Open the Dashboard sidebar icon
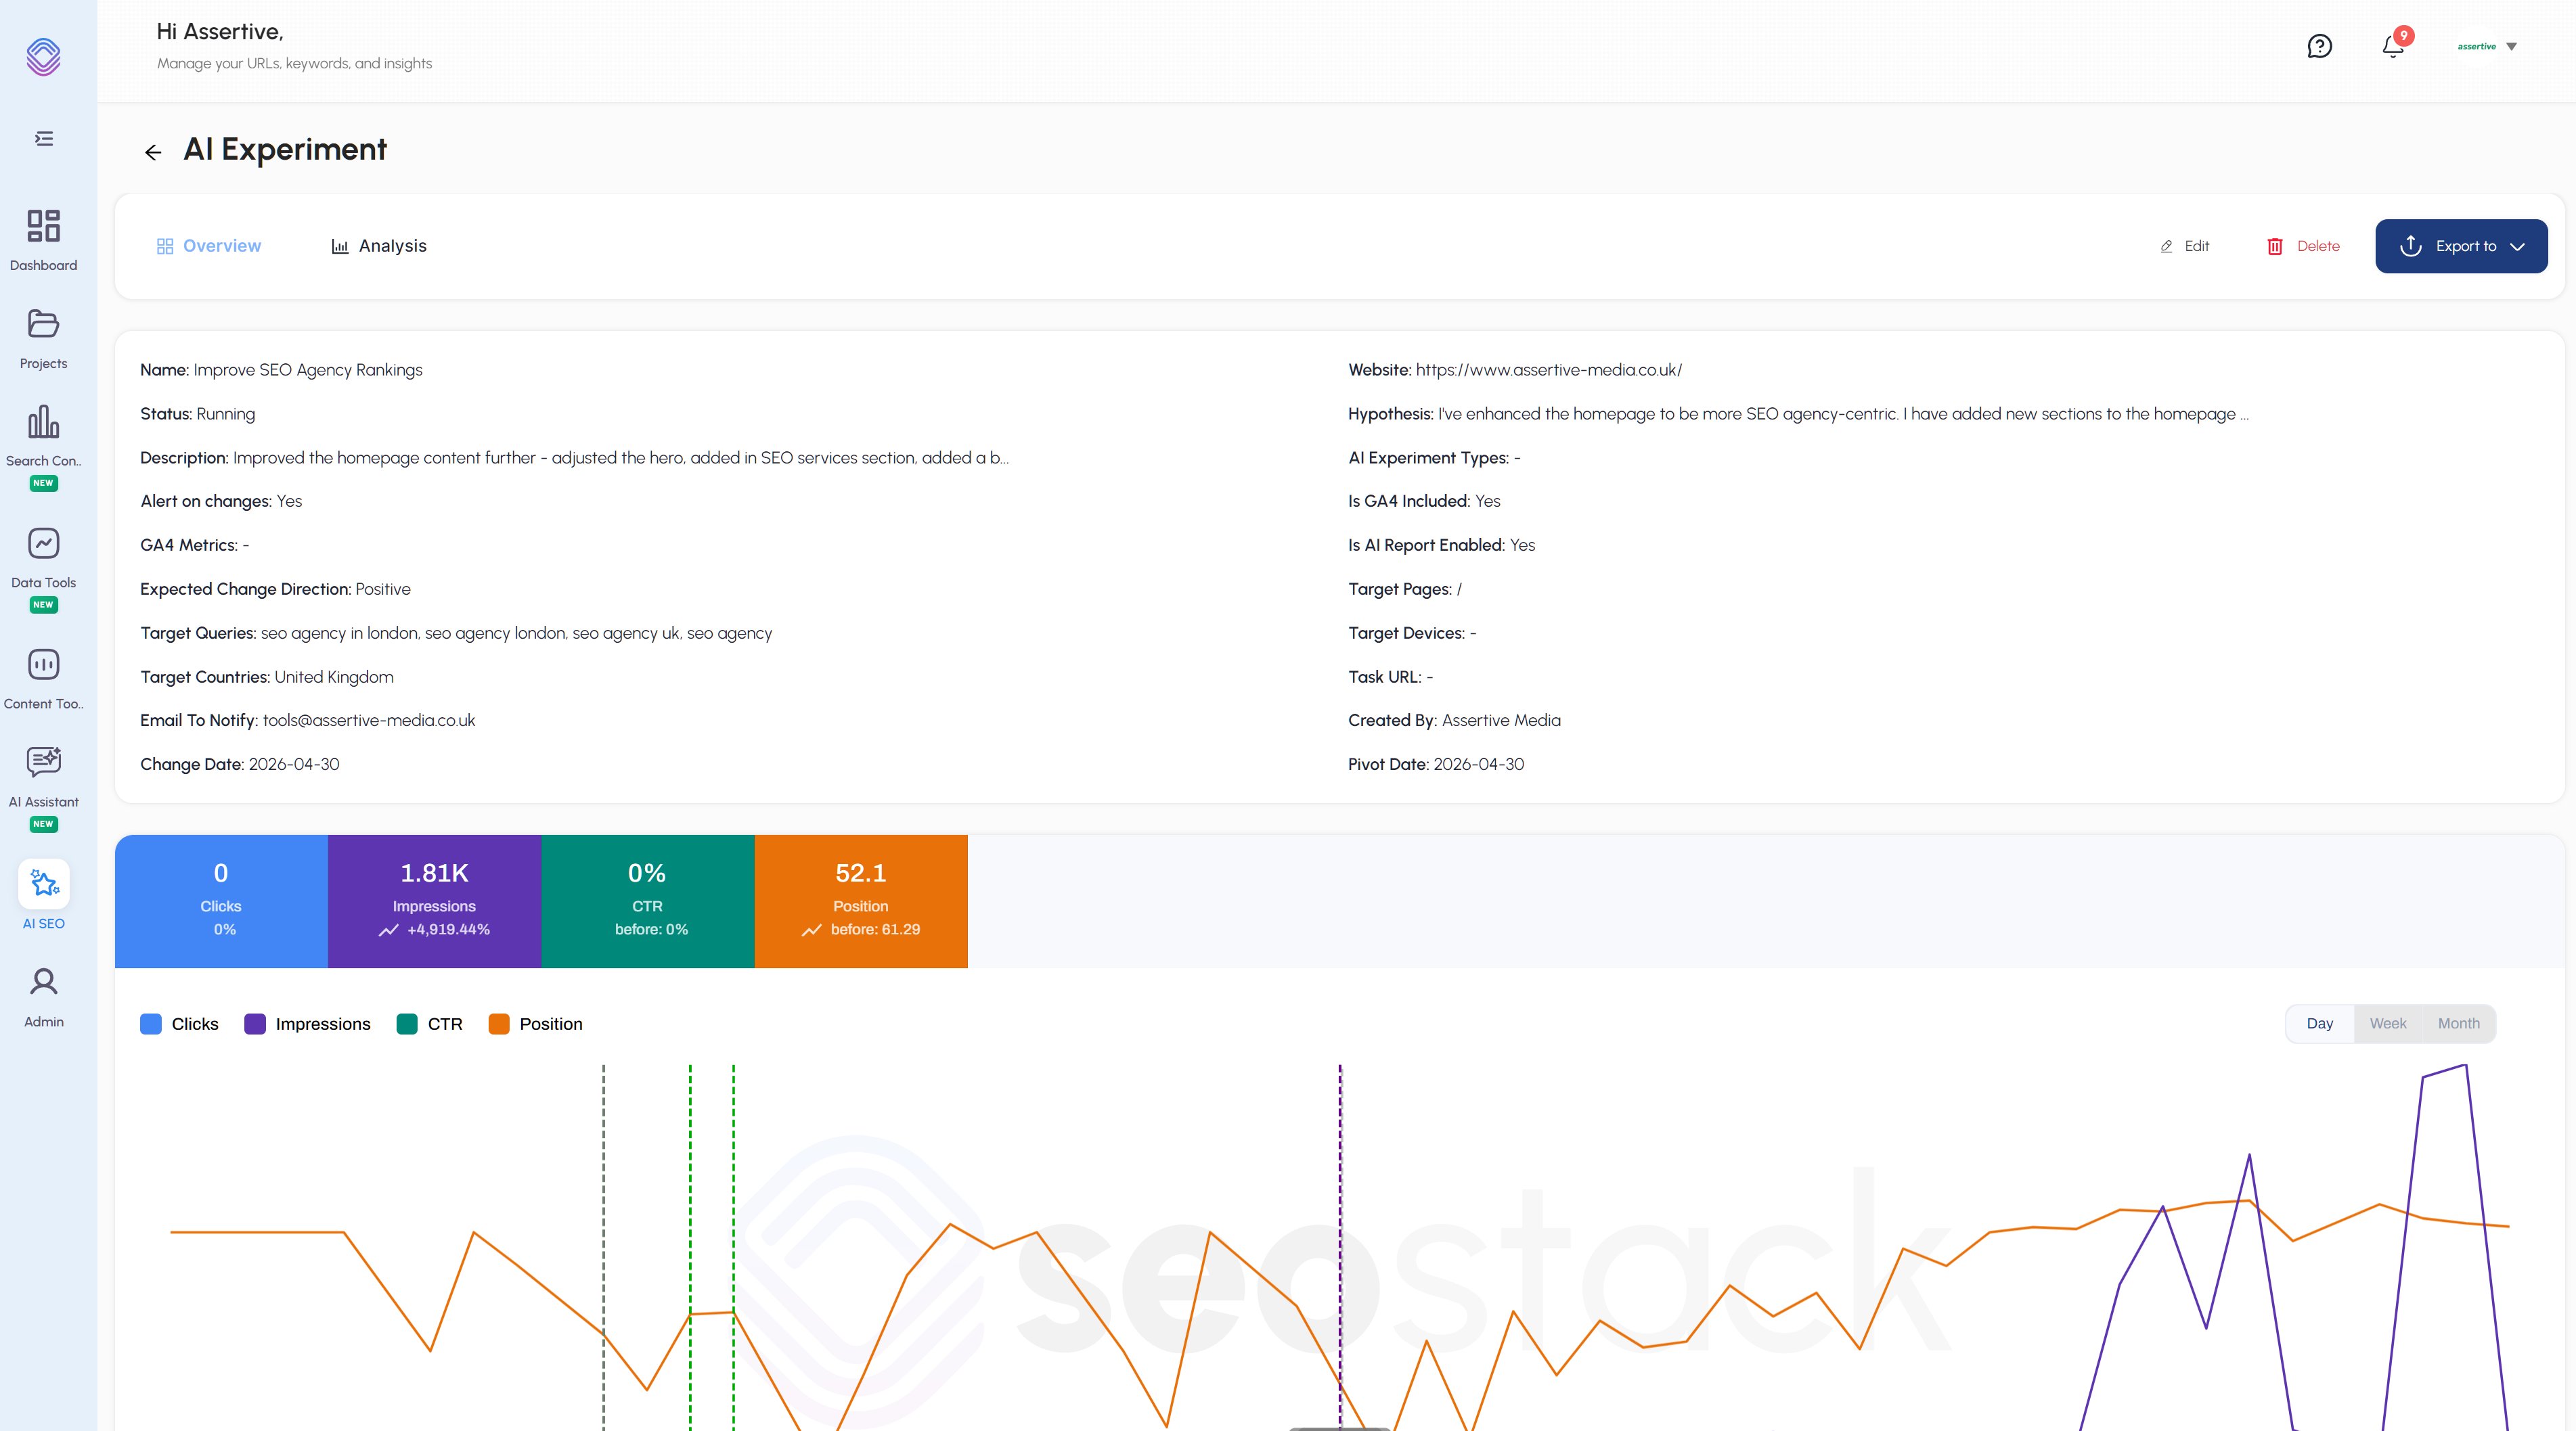The height and width of the screenshot is (1431, 2576). [43, 225]
